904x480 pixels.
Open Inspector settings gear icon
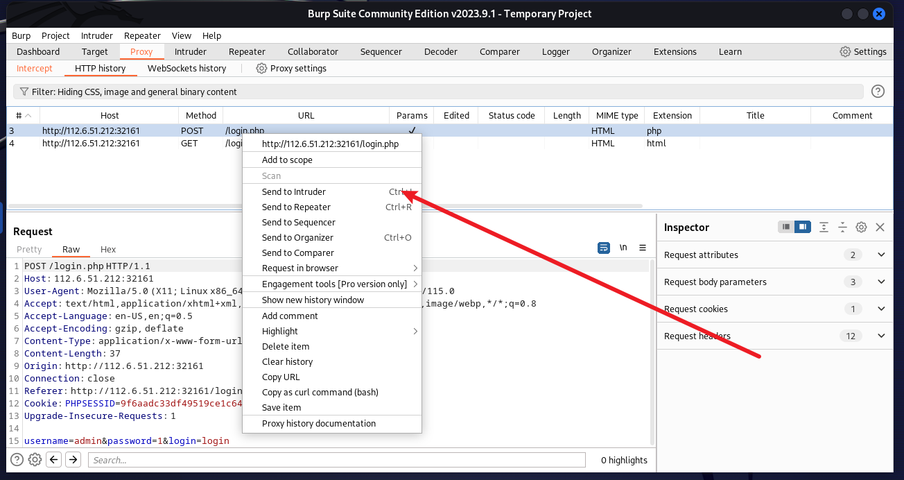861,227
